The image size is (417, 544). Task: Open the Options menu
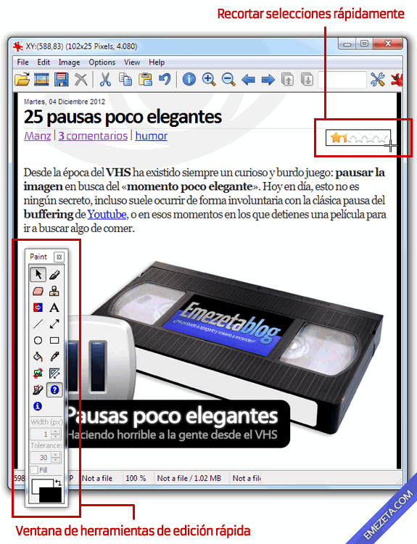pyautogui.click(x=102, y=62)
